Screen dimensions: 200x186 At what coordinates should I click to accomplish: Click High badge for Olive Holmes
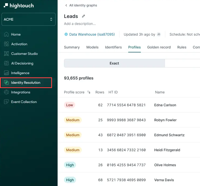coord(70,165)
